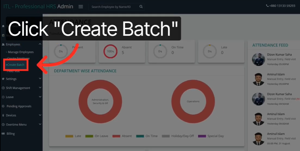Viewport: 300px width, 151px height.
Task: Open Manage Employees submenu item
Action: click(x=20, y=52)
